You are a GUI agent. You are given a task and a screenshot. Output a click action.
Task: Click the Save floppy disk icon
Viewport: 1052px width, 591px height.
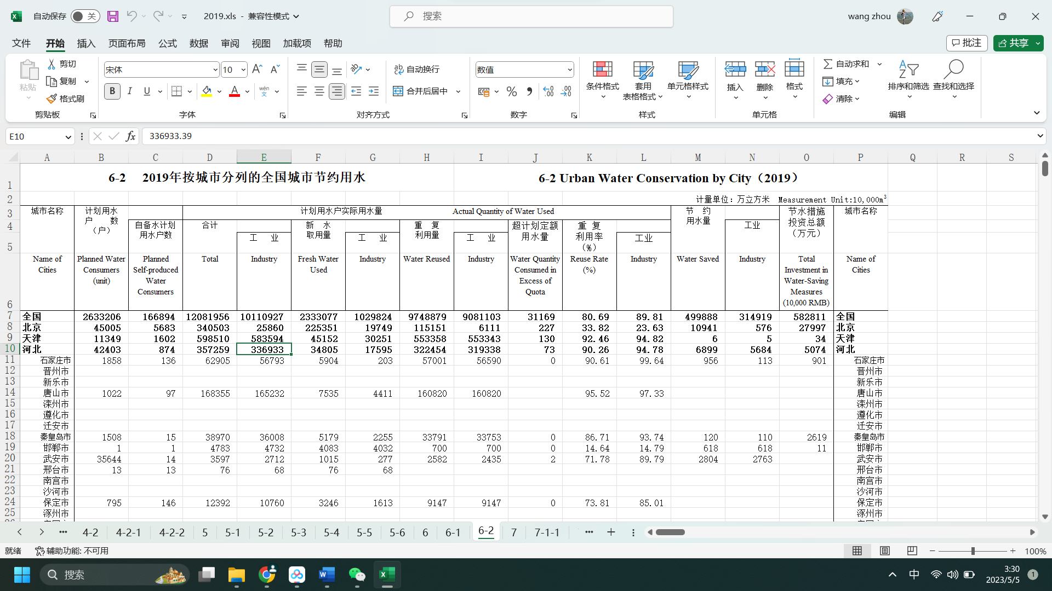click(113, 16)
